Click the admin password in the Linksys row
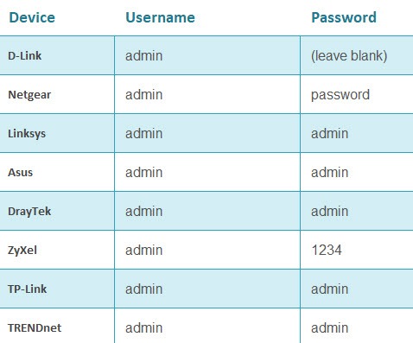The image size is (413, 343). [329, 133]
